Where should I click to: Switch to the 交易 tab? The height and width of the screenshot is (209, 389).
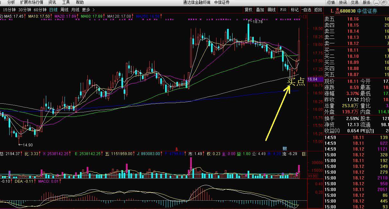[355, 2]
